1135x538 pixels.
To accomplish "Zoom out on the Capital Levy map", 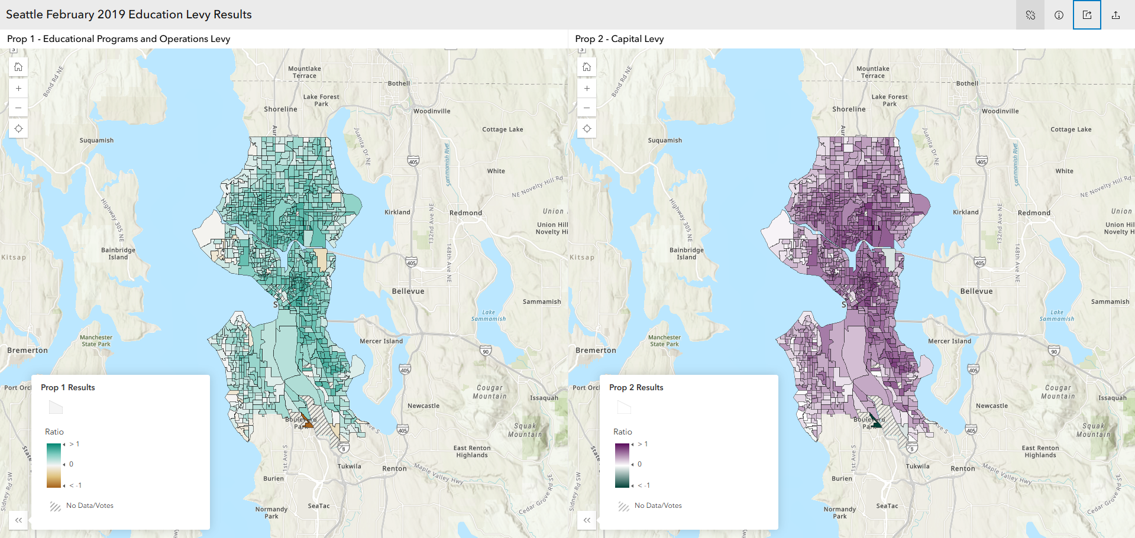I will [587, 108].
